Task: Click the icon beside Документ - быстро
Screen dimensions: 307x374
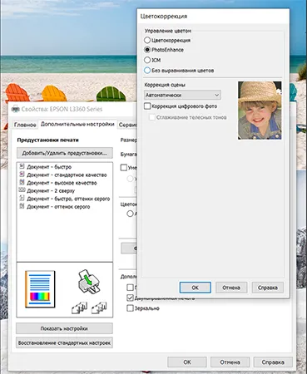Action: pos(22,166)
